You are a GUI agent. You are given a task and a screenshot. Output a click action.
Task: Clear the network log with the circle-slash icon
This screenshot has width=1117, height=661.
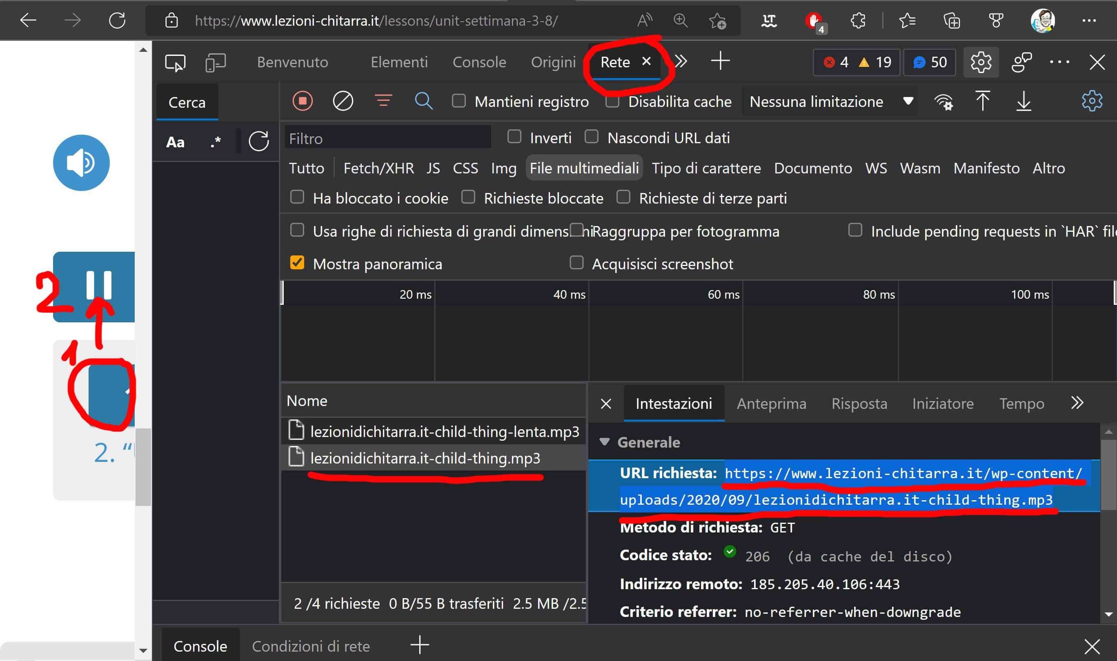coord(343,101)
